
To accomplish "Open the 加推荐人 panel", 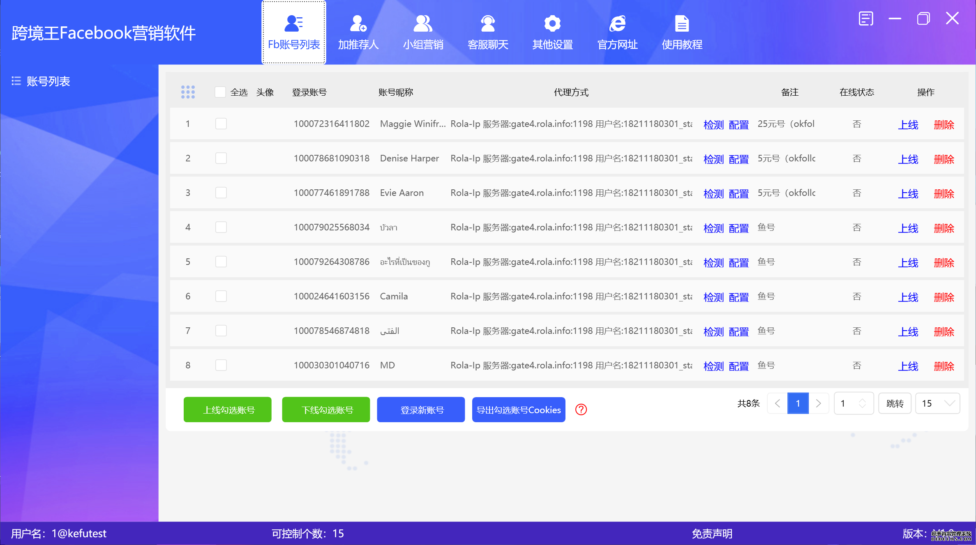I will tap(358, 32).
